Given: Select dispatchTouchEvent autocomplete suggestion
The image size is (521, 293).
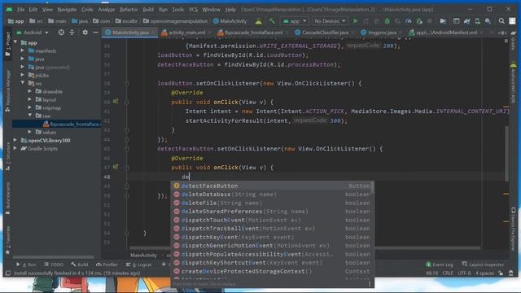Looking at the screenshot, I should [272, 220].
